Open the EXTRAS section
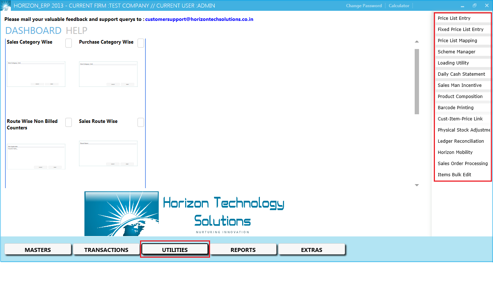Screen dimensions: 493x284 312,249
